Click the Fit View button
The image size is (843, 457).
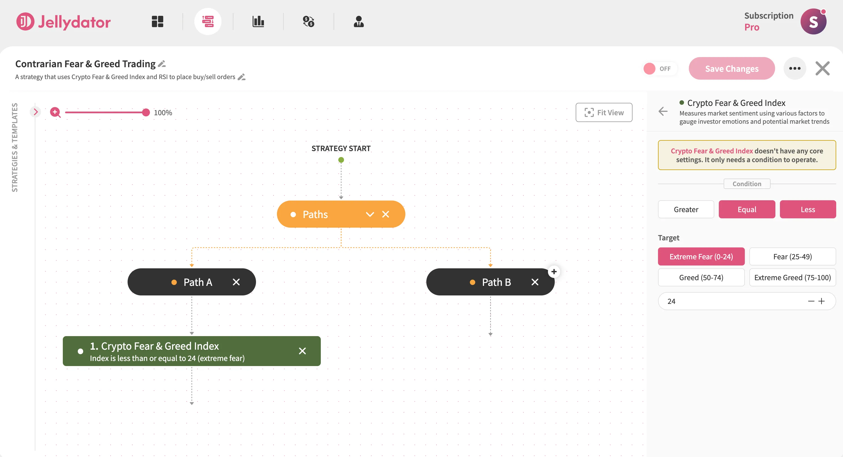click(x=604, y=112)
